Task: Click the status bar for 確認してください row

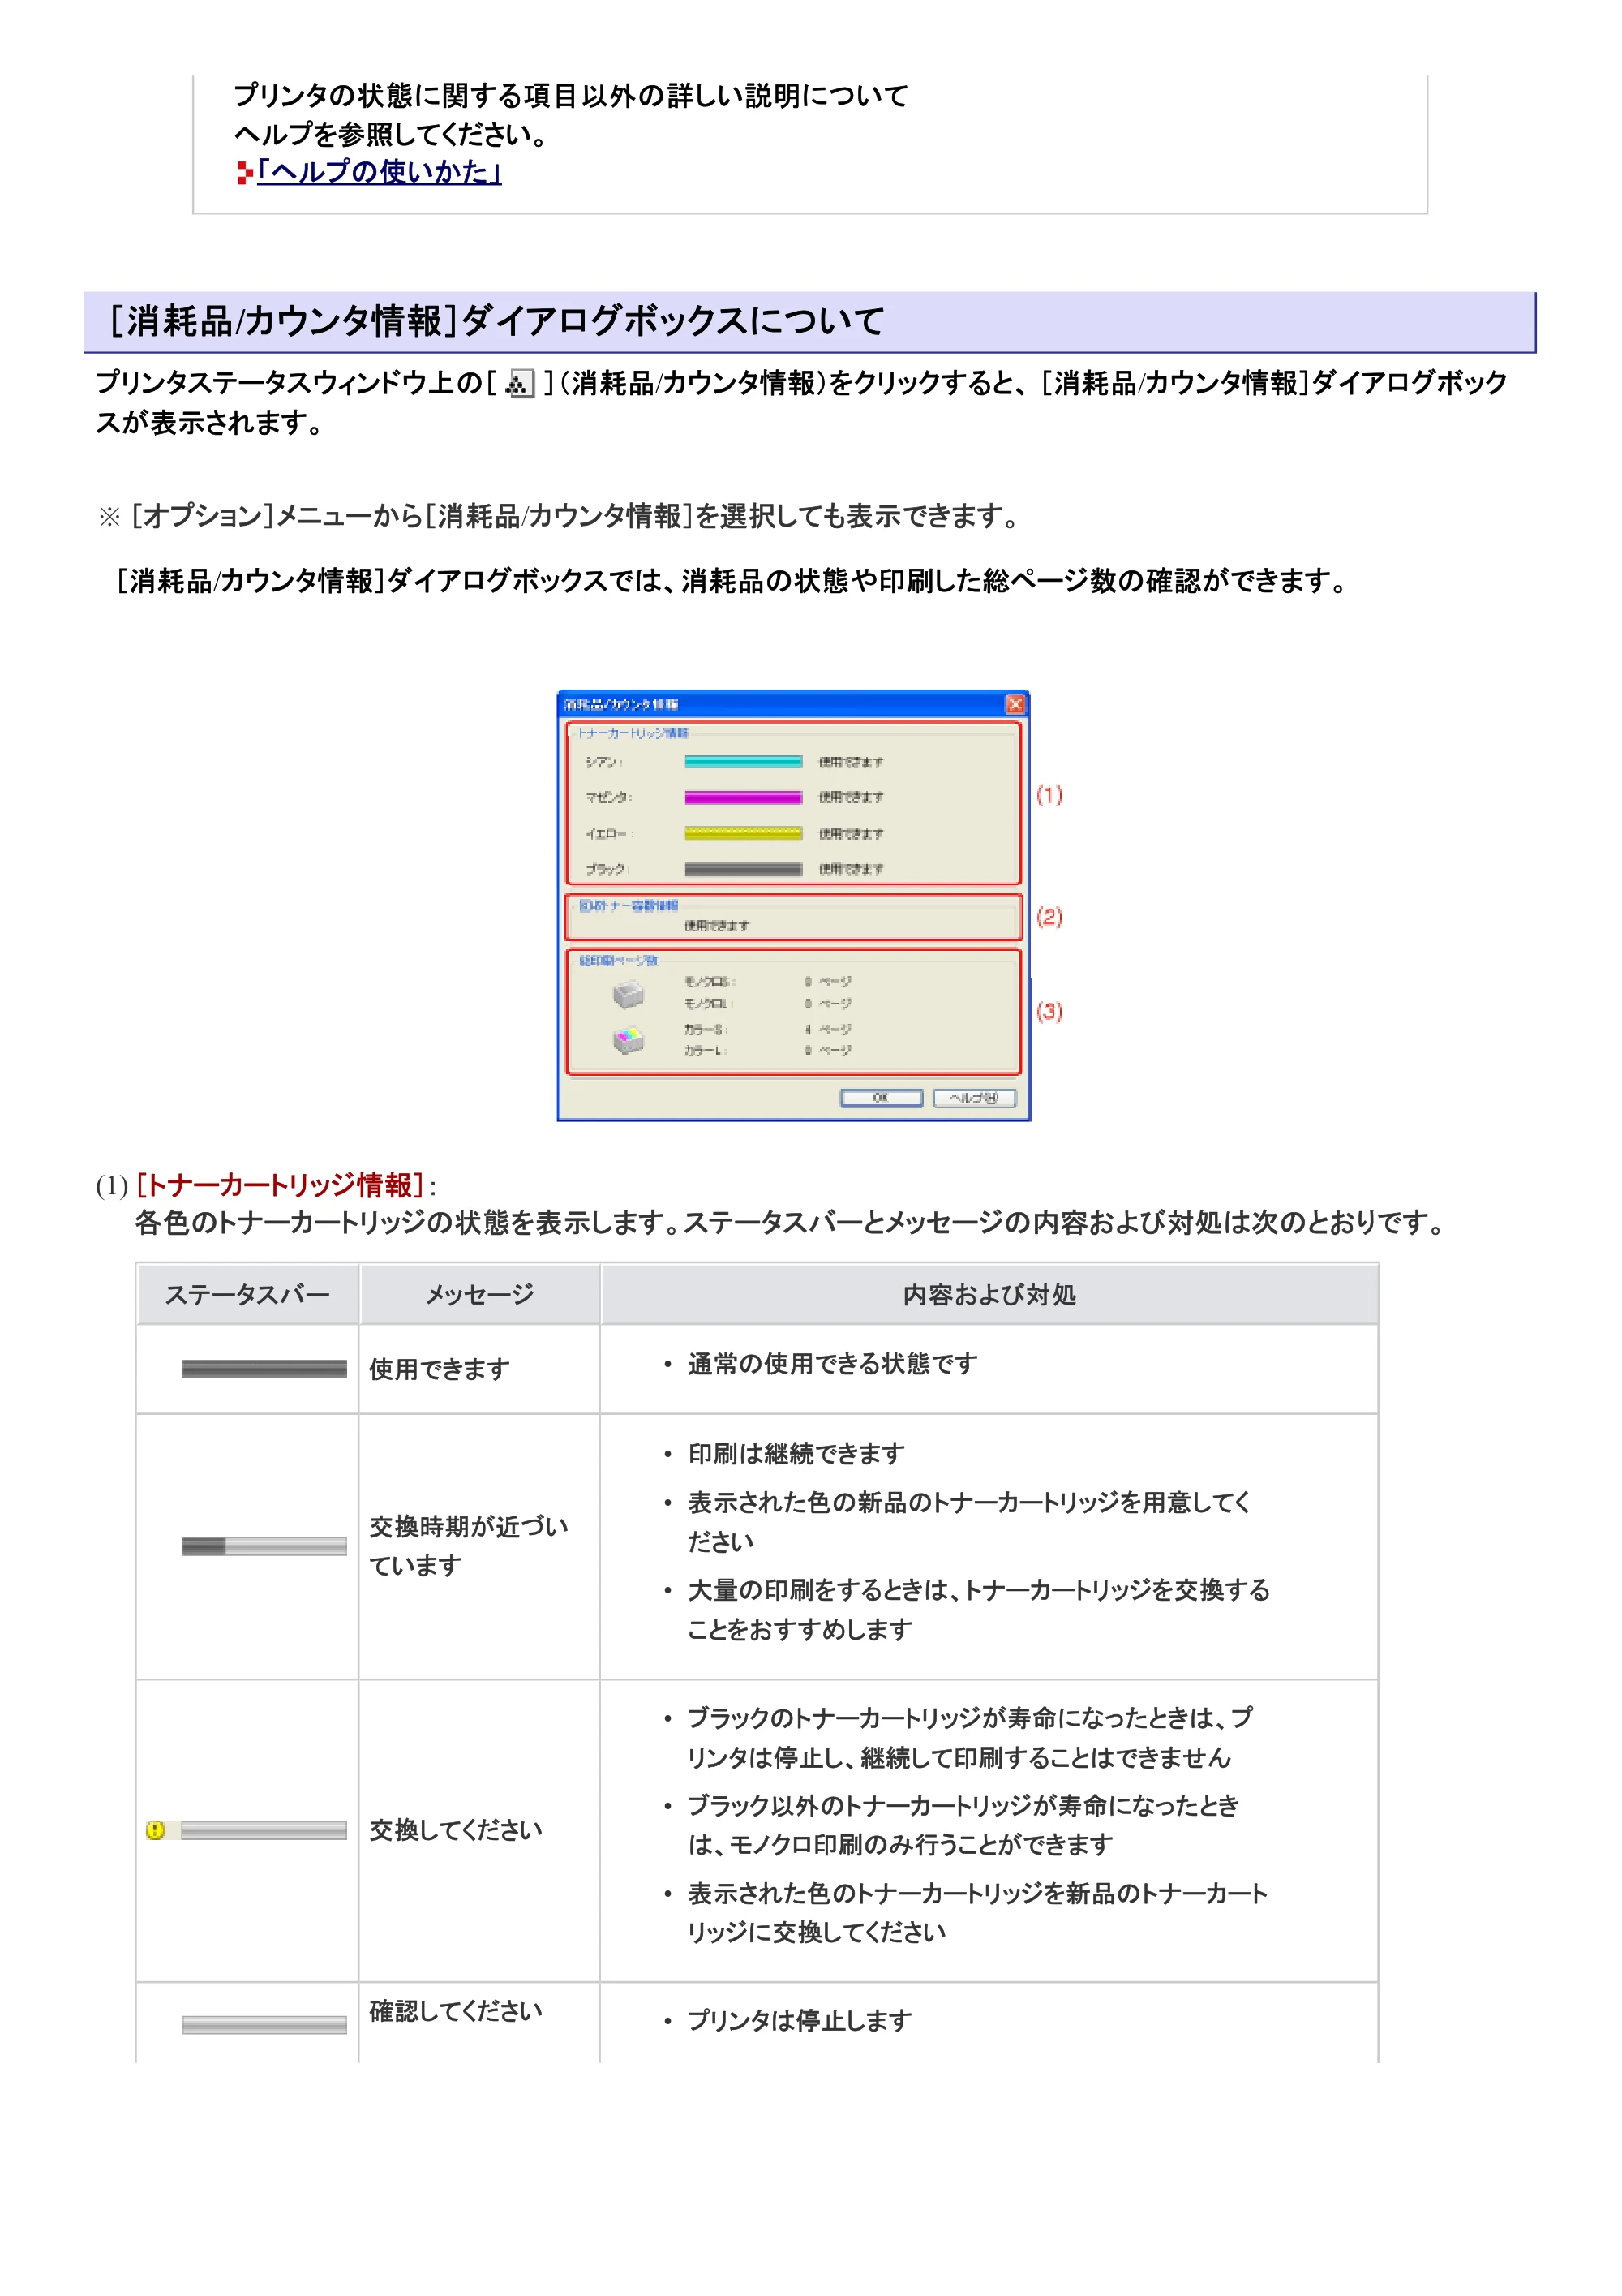Action: pyautogui.click(x=264, y=2025)
